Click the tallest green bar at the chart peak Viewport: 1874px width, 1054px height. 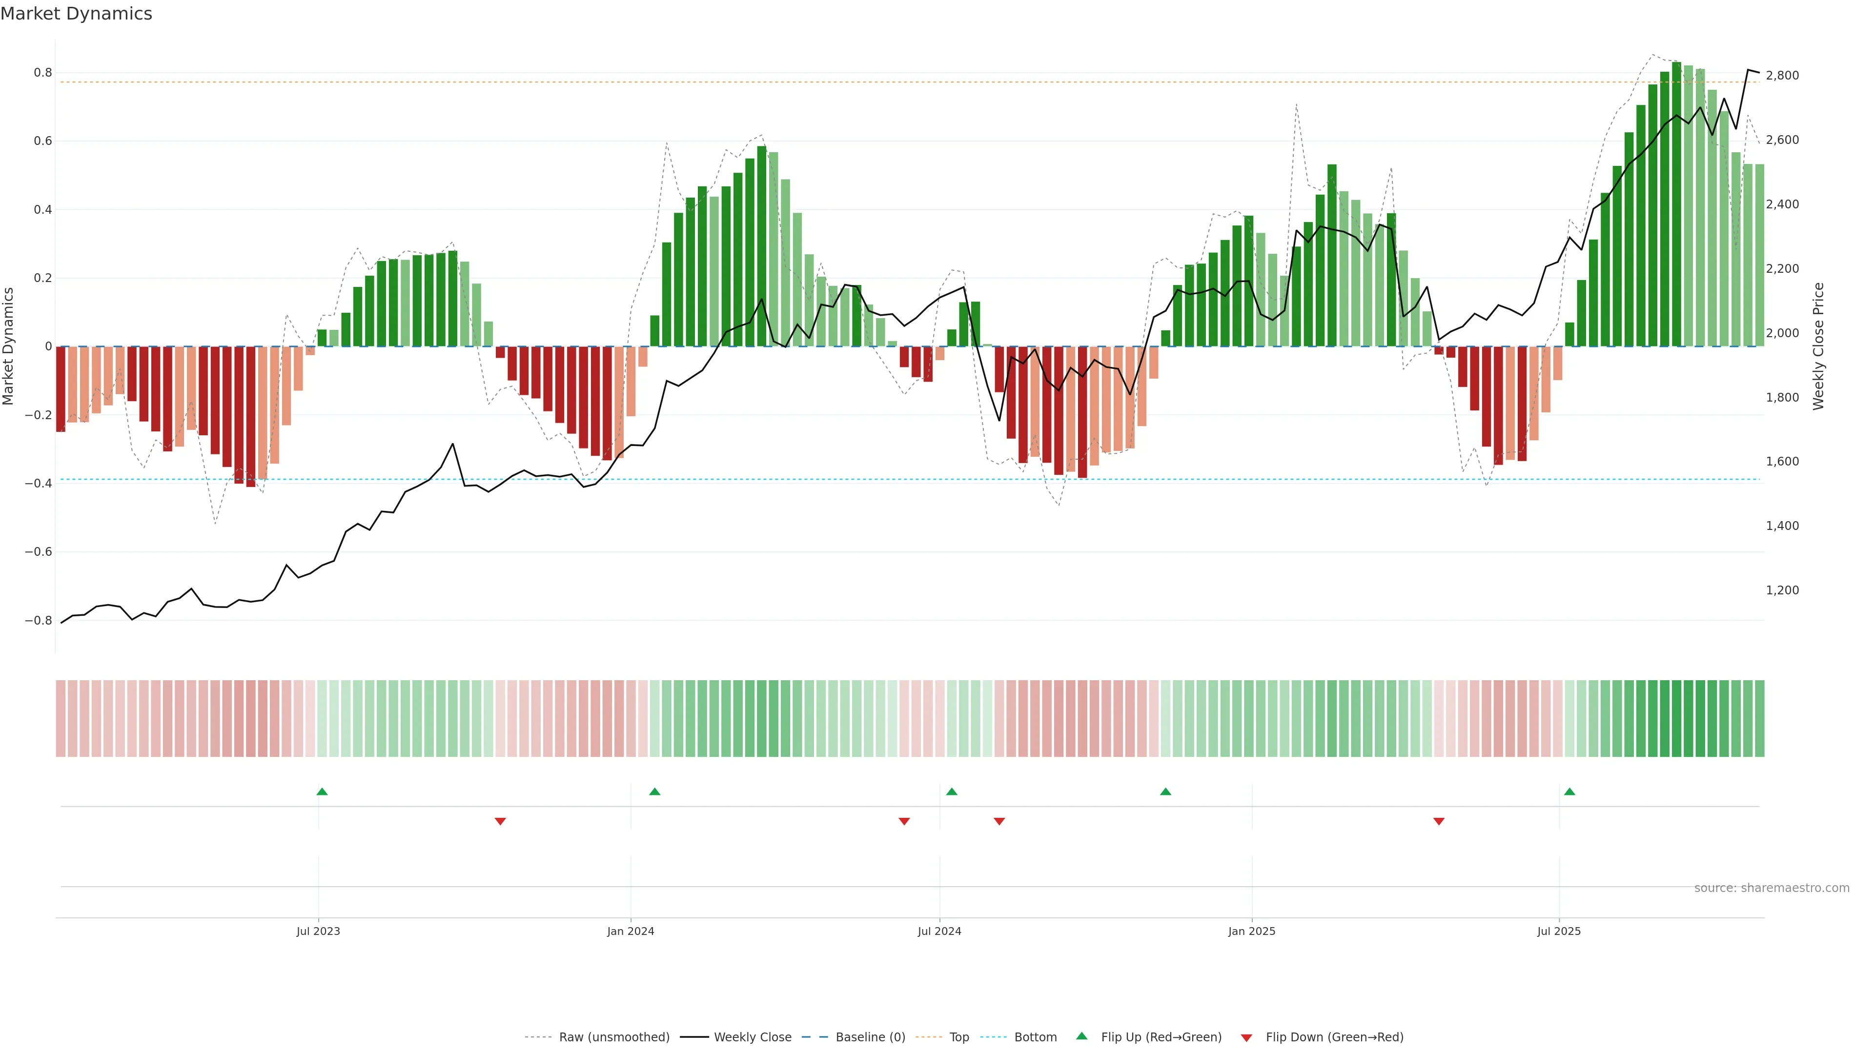(x=1676, y=203)
